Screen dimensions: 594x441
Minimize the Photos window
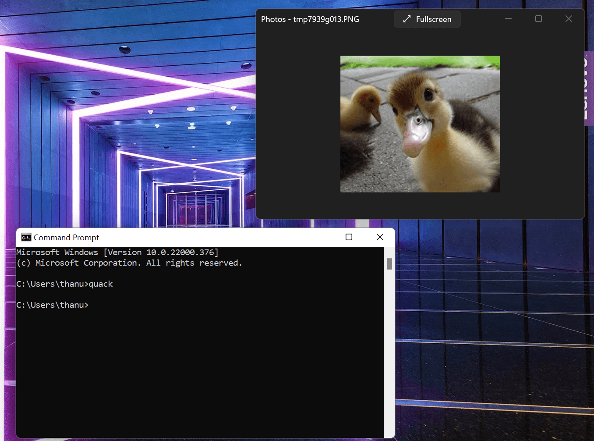508,19
